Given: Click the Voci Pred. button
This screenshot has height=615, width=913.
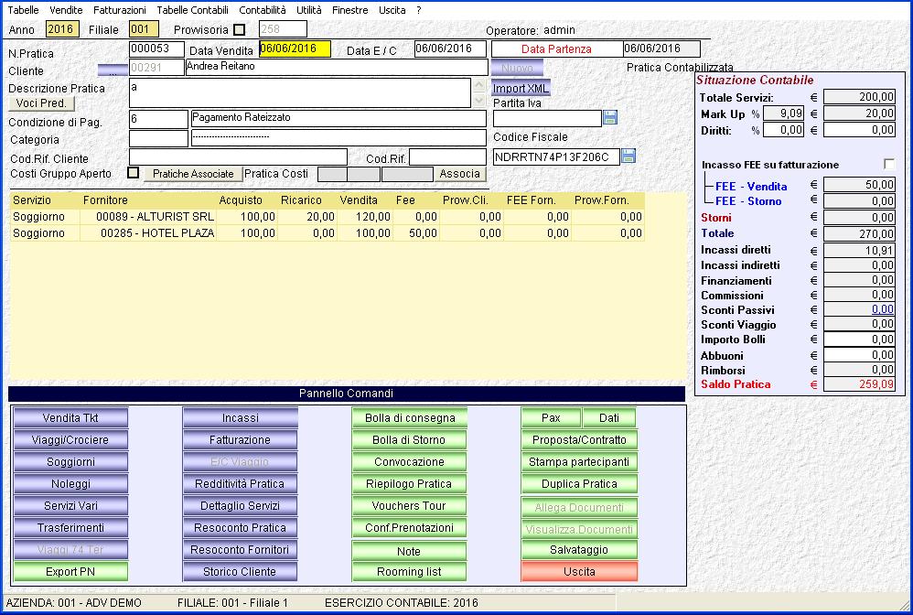Looking at the screenshot, I should pos(42,103).
